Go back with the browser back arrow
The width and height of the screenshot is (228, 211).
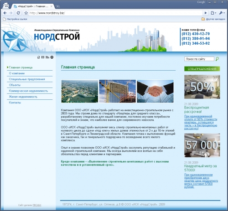(5, 13)
